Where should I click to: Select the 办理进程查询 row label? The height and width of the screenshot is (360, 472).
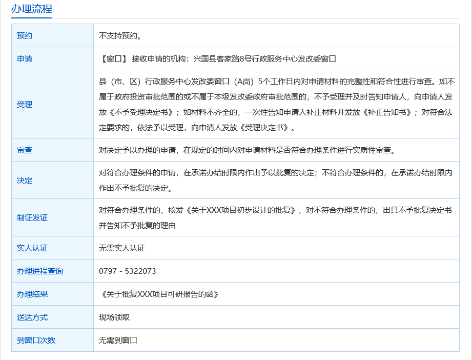(40, 271)
